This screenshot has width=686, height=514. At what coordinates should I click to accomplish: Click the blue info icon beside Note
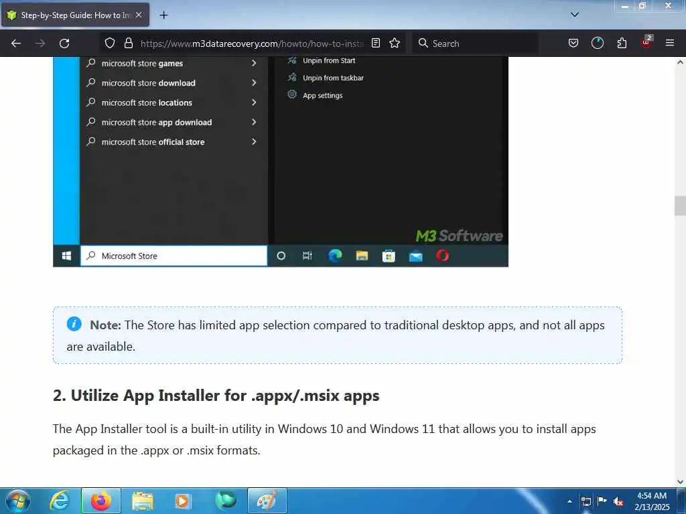click(74, 324)
